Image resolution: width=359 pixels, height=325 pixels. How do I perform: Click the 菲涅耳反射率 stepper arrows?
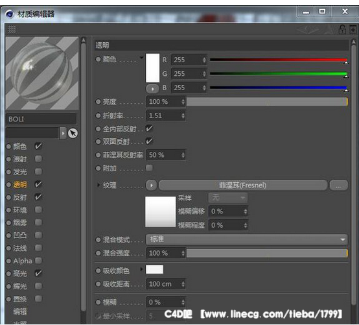click(x=183, y=155)
